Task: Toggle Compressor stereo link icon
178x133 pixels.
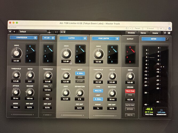Action: 35,38
